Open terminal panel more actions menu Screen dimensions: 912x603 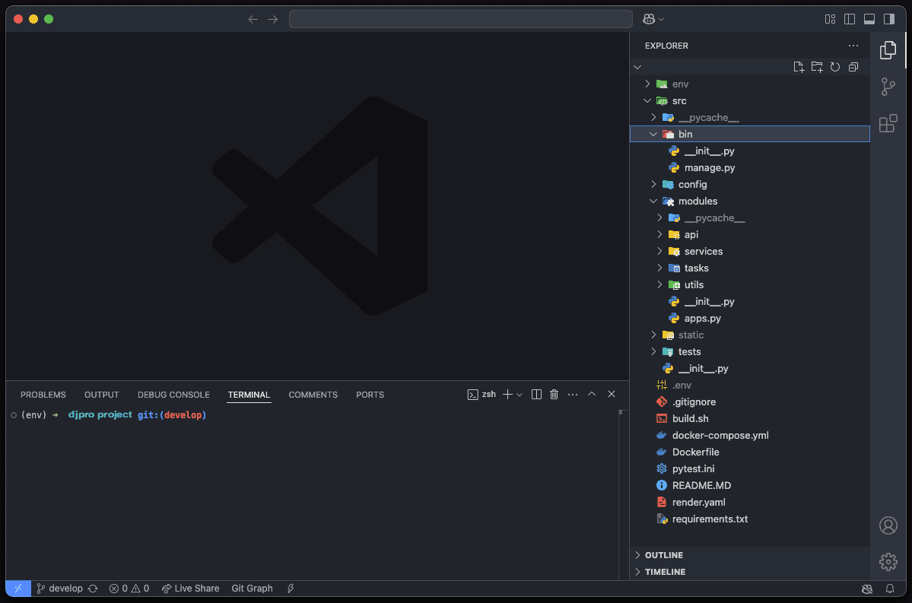[x=573, y=394]
